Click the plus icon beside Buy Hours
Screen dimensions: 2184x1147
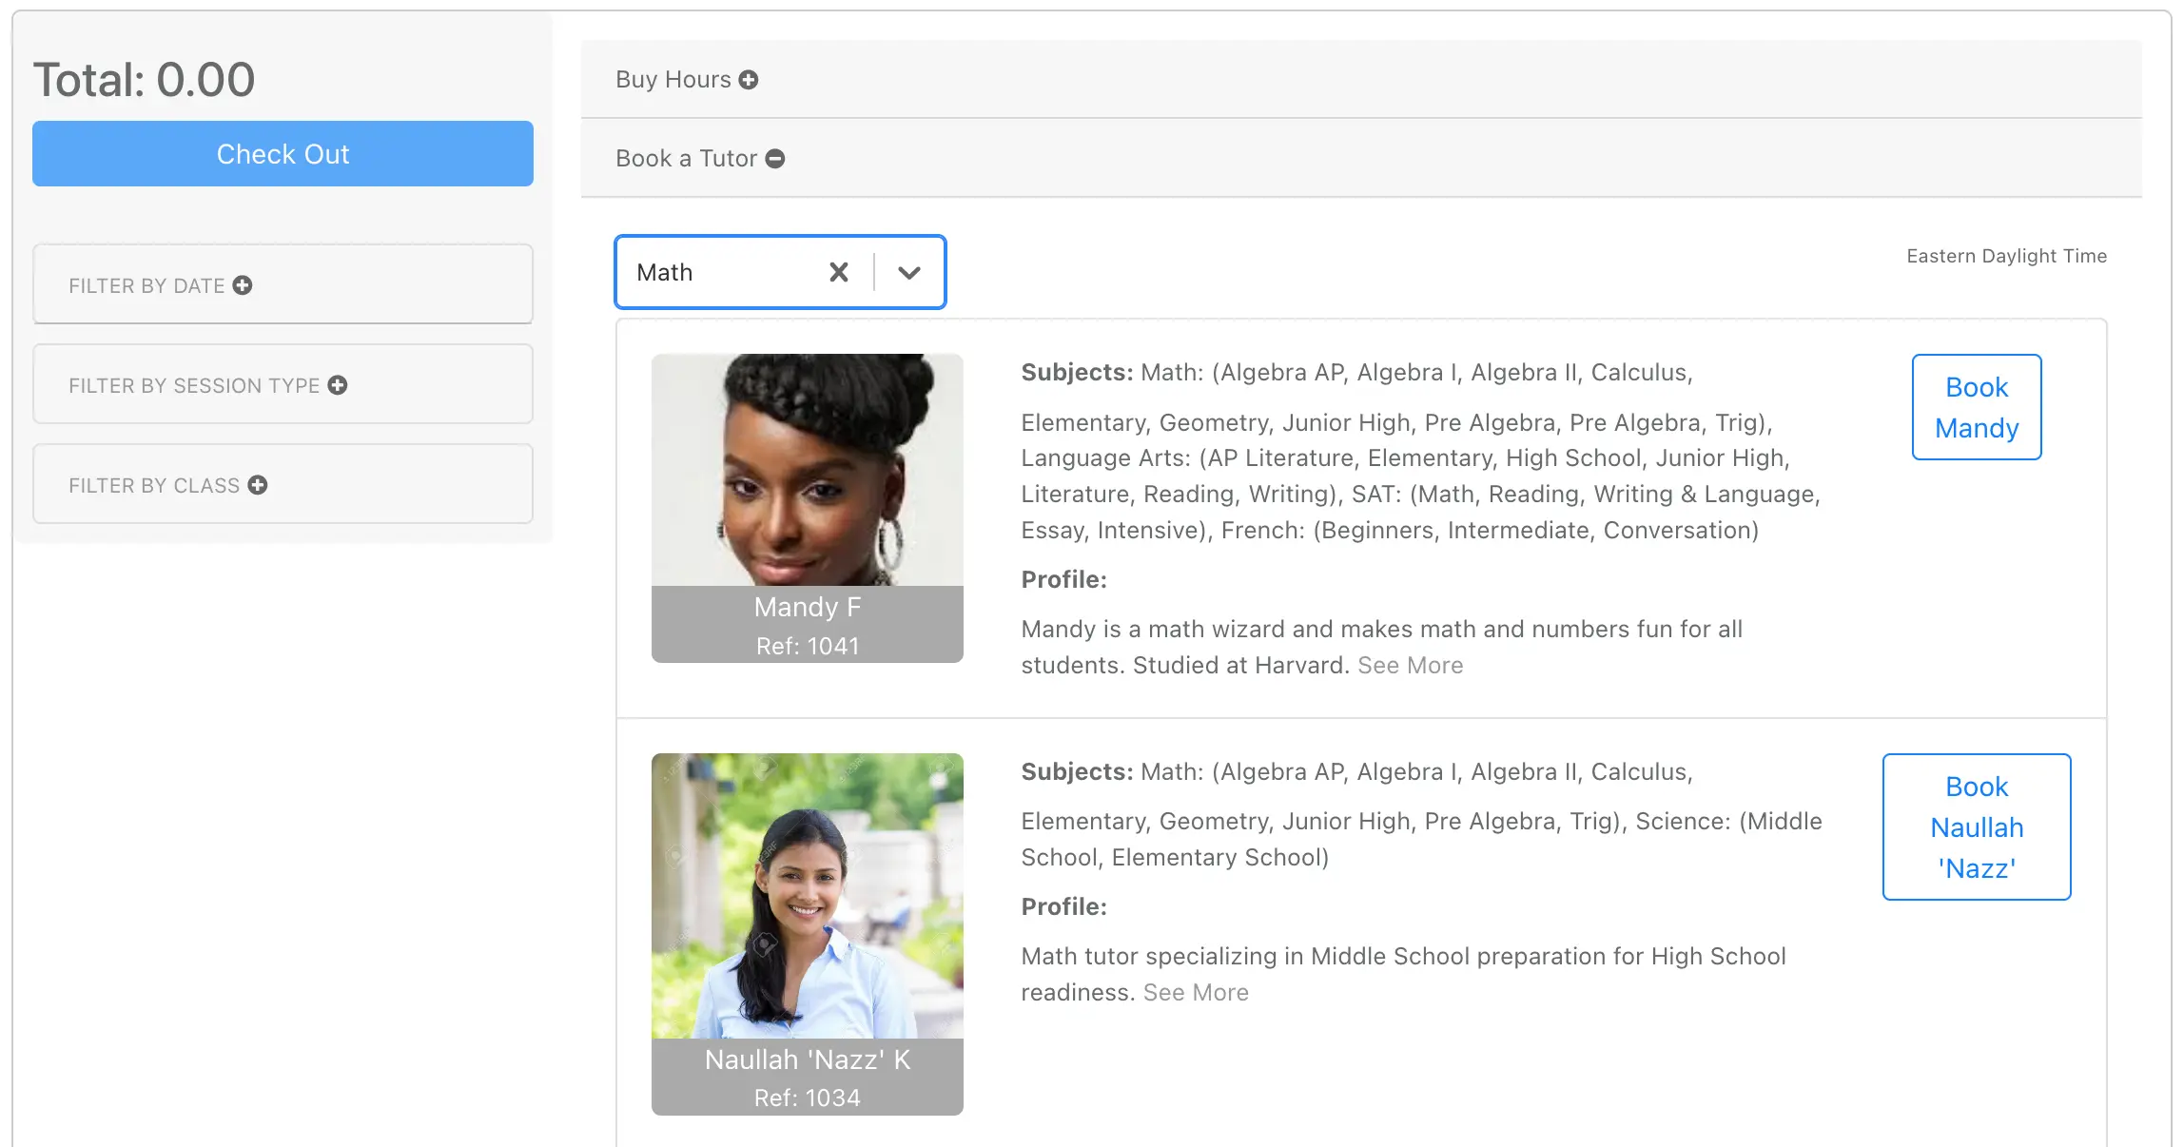point(749,80)
